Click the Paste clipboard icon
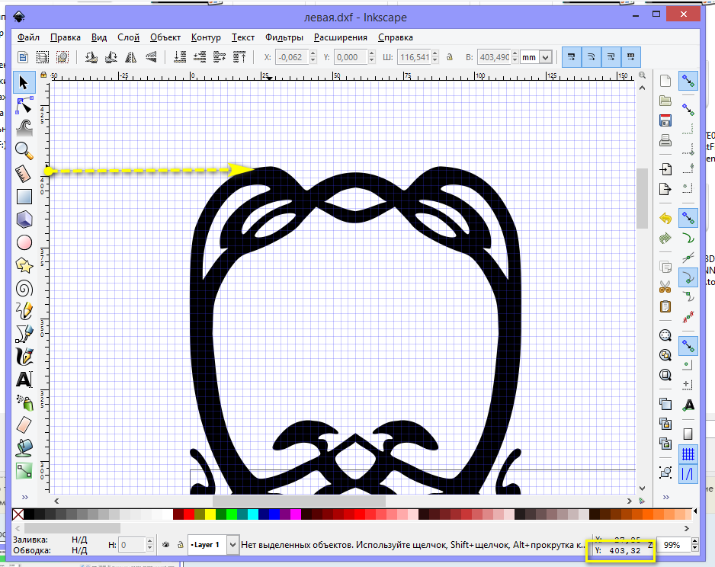Image resolution: width=715 pixels, height=567 pixels. tap(665, 306)
